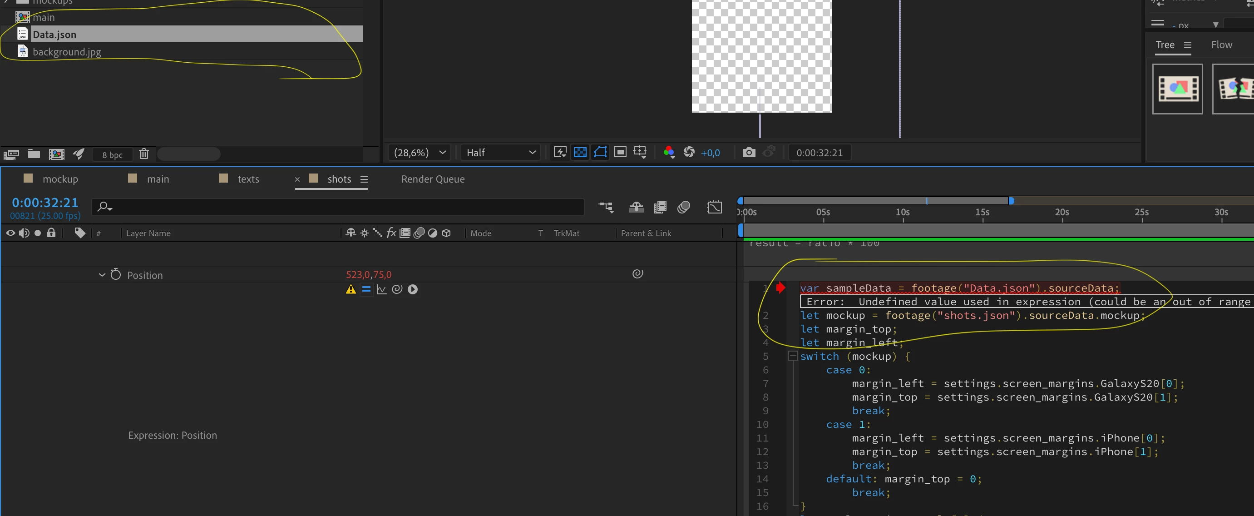
Task: Click the 8 bpc color depth button
Action: pos(112,154)
